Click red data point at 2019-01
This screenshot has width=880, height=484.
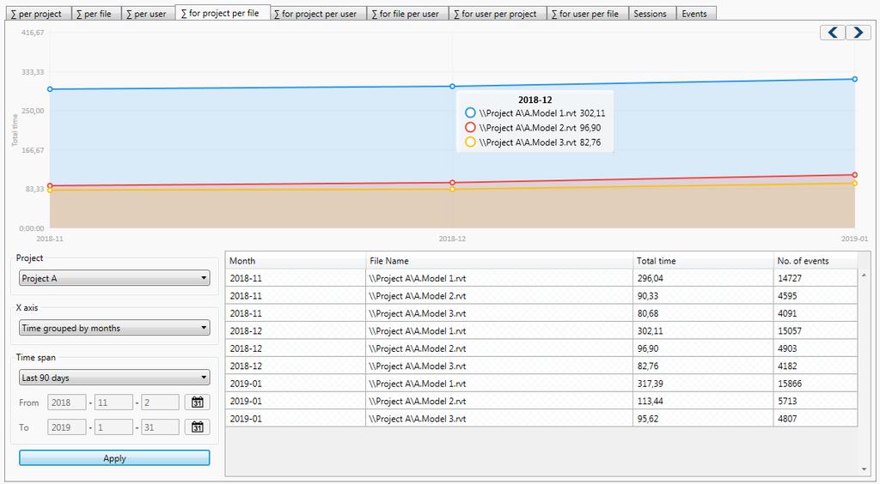tap(855, 175)
